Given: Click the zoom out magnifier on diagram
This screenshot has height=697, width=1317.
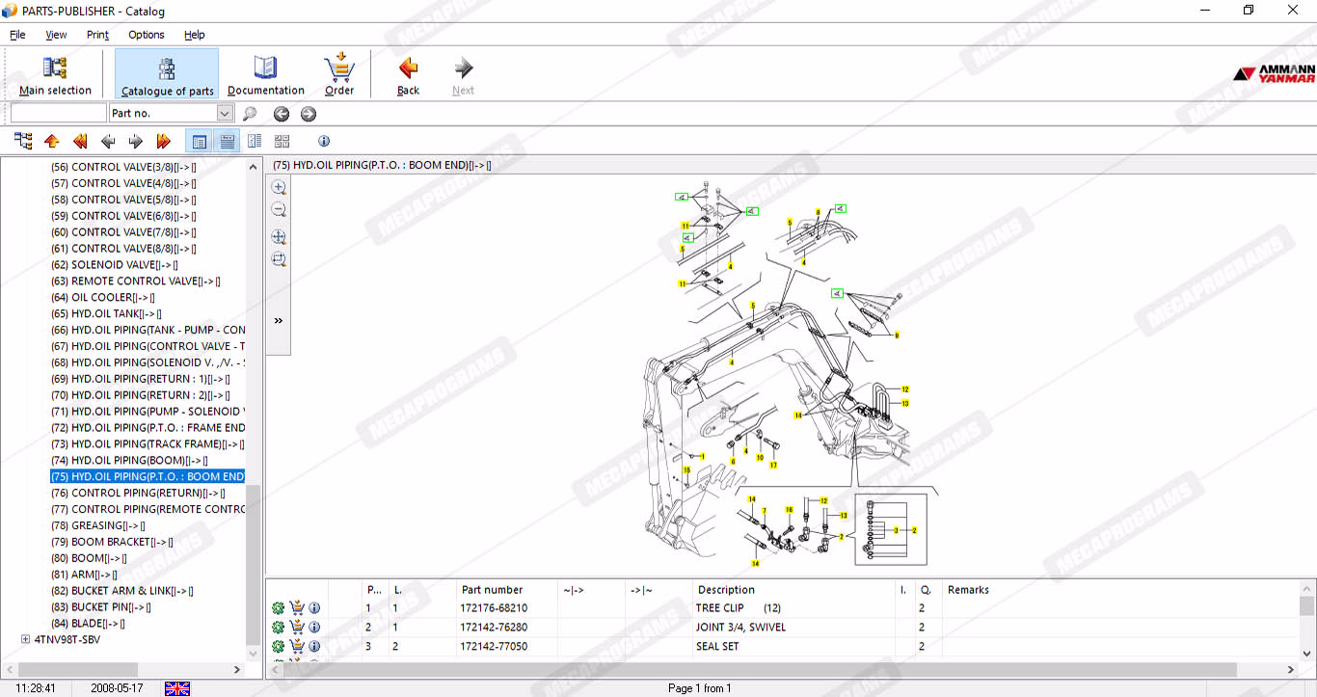Looking at the screenshot, I should [279, 209].
